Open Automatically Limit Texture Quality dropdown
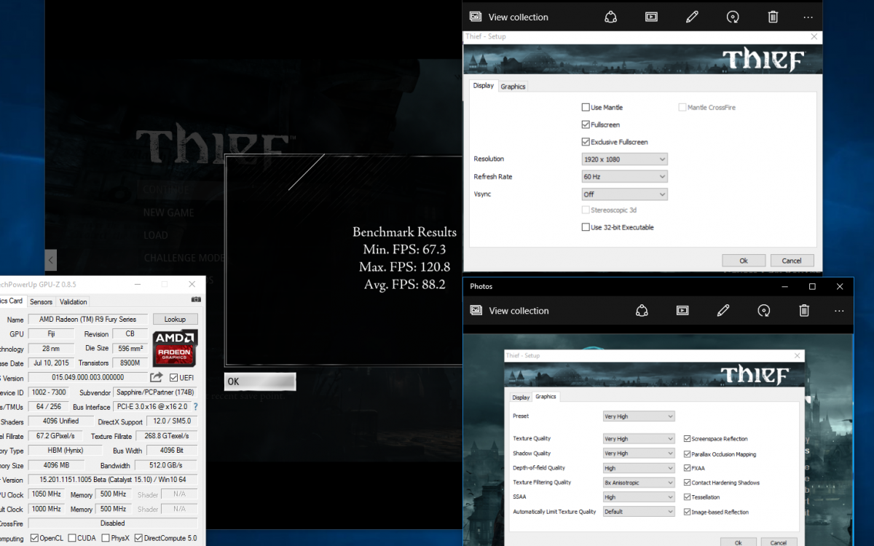Screen dimensions: 874x546 pos(639,511)
